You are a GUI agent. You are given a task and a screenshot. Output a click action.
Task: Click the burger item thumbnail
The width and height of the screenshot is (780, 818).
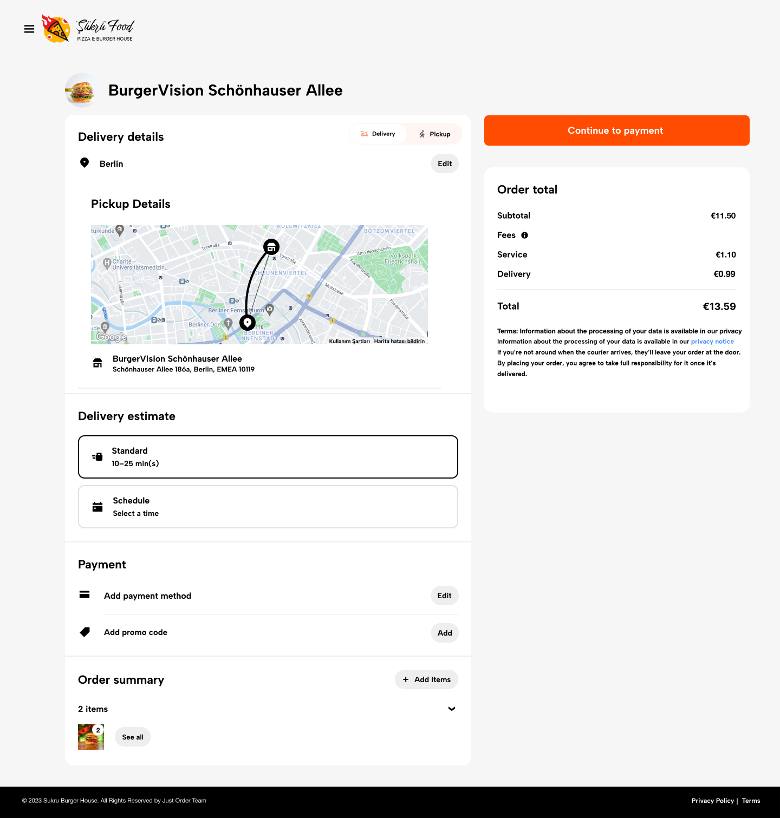pyautogui.click(x=91, y=737)
